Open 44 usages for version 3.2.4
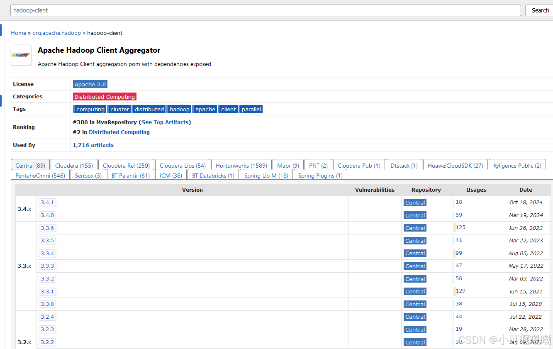The image size is (553, 349). 459,317
